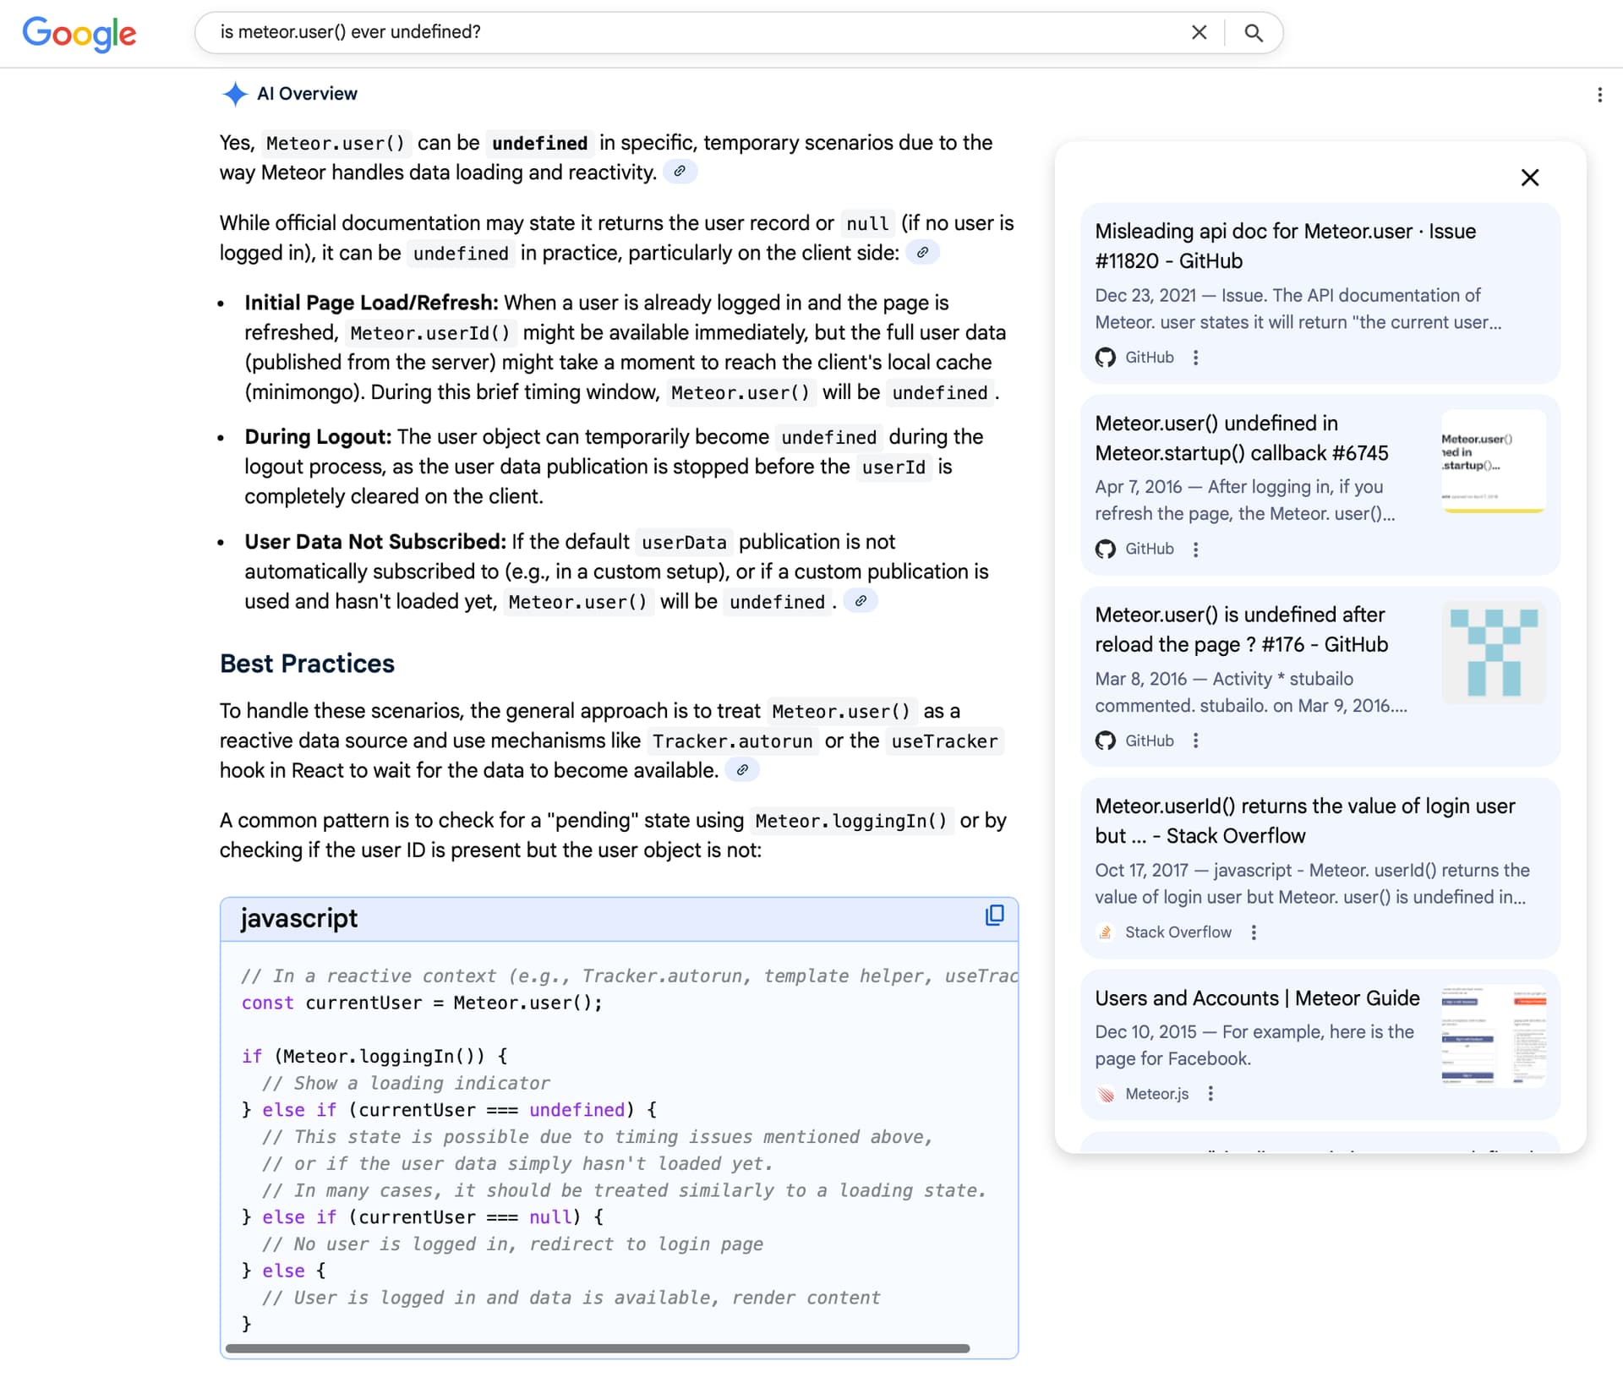This screenshot has width=1623, height=1394.
Task: Click source link icon after first paragraph
Action: (x=680, y=172)
